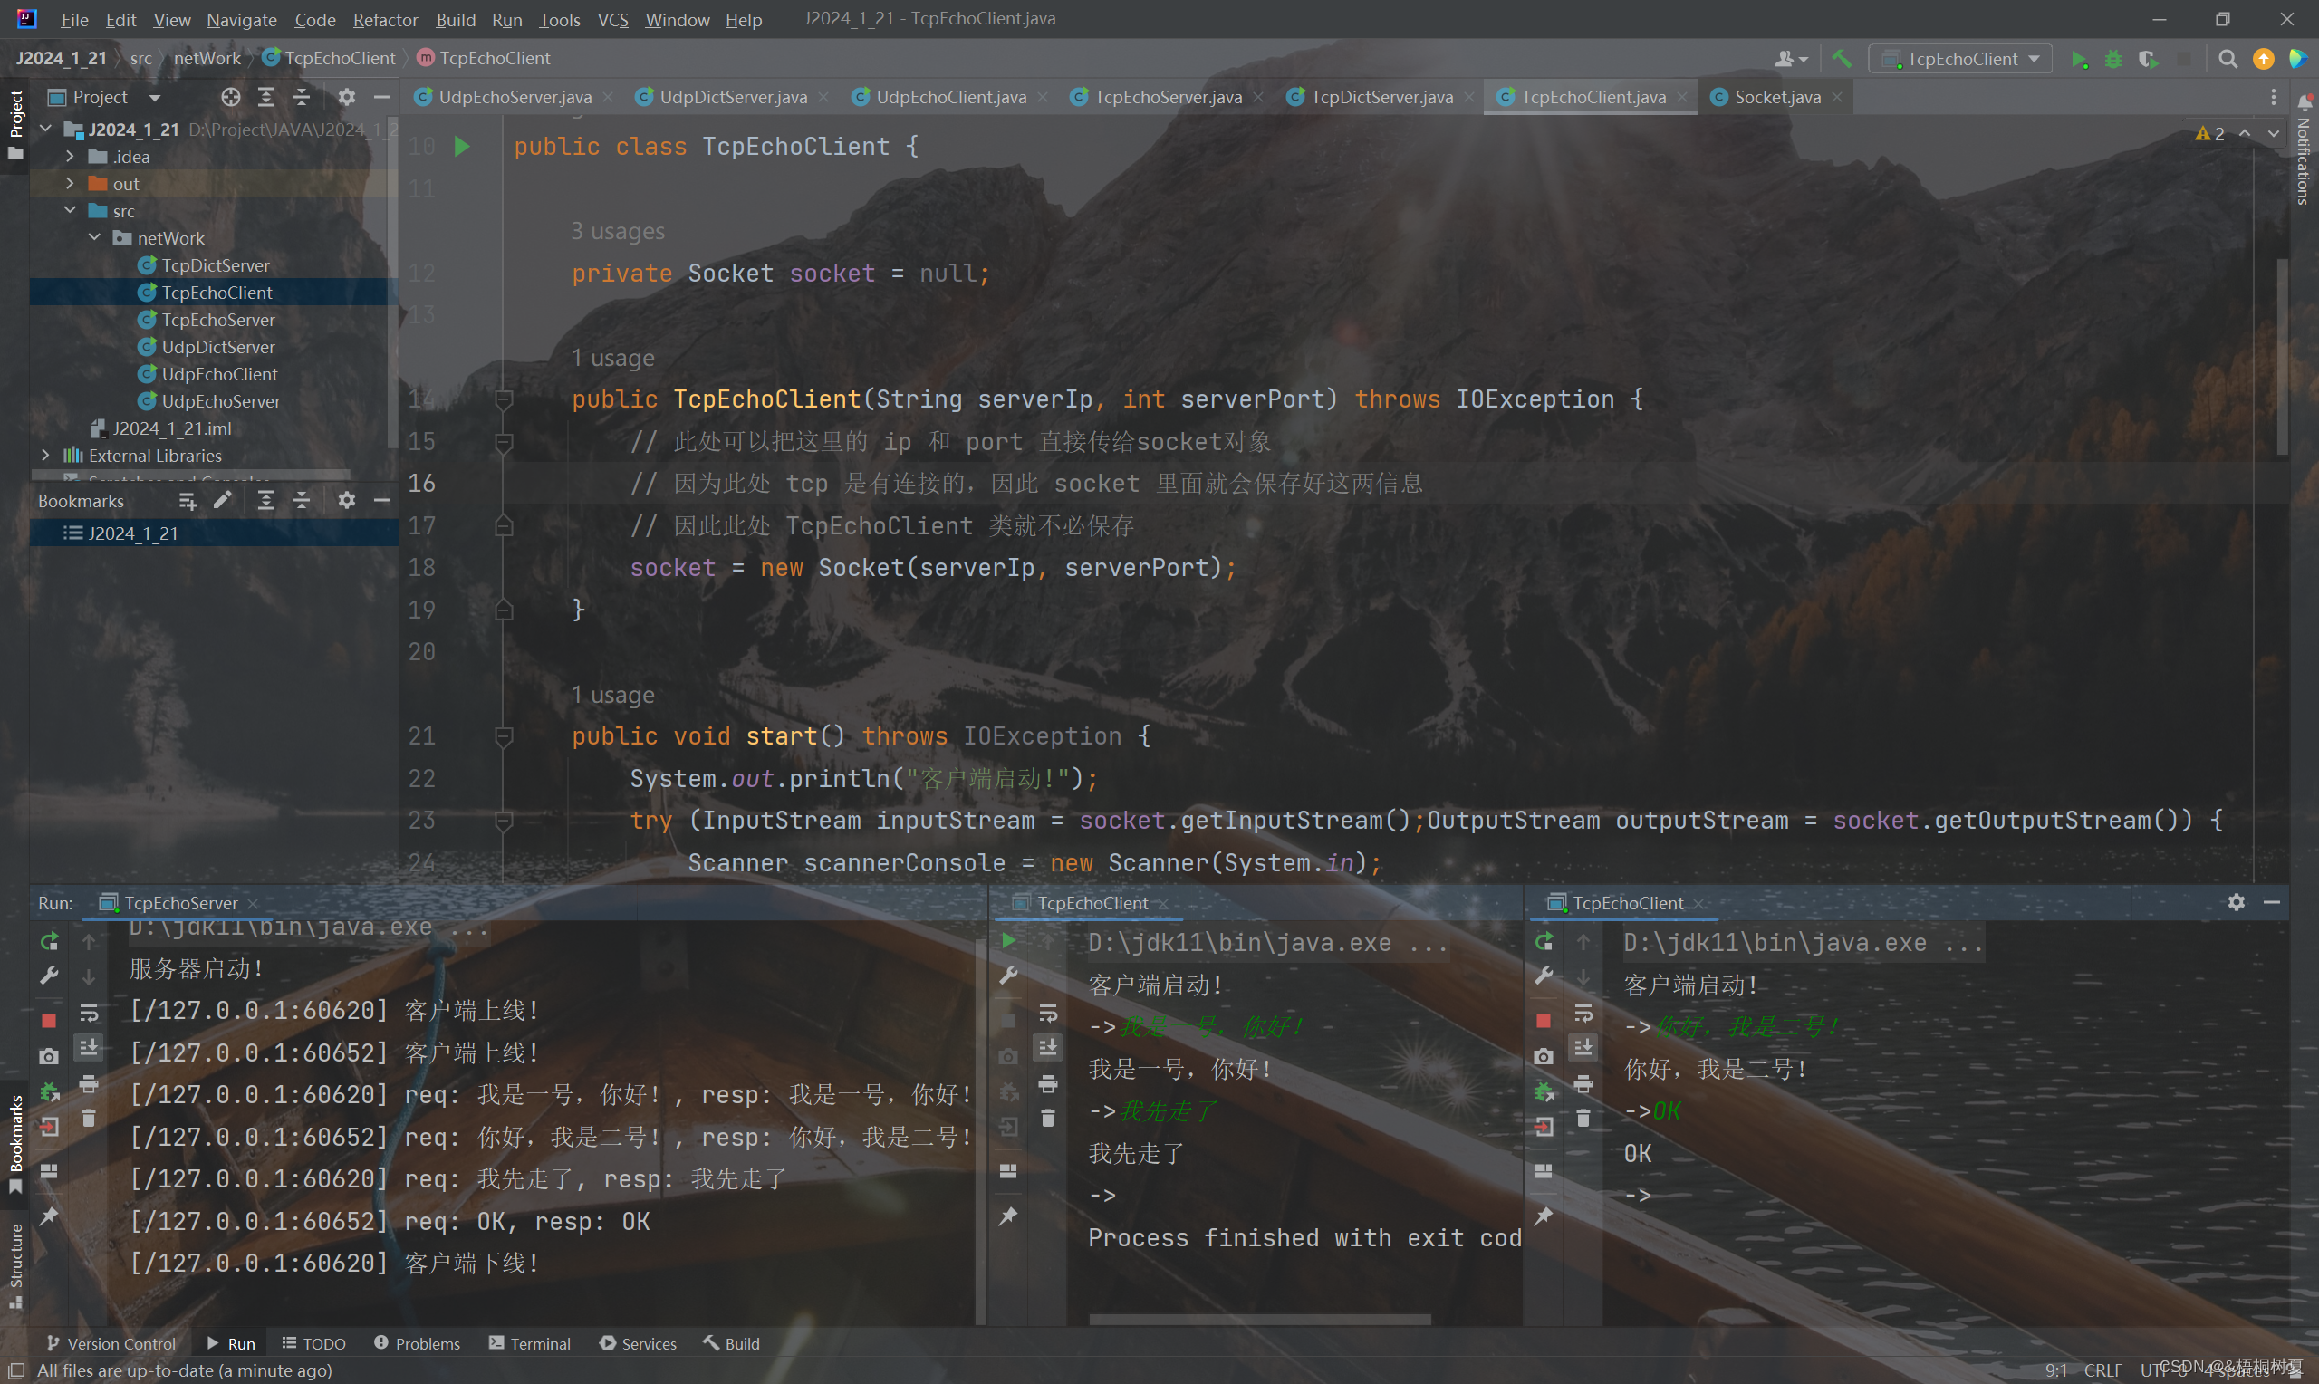2319x1384 pixels.
Task: Fold the try block at line 23
Action: [x=504, y=821]
